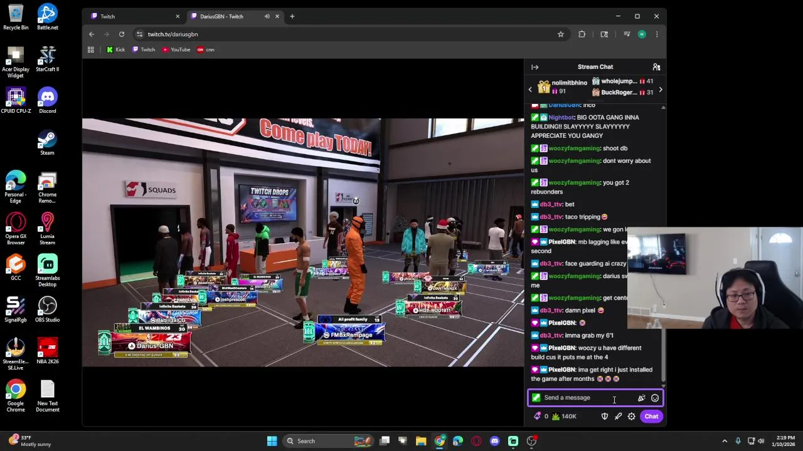Image resolution: width=803 pixels, height=451 pixels.
Task: Click the 'taco tripping' message
Action: pyautogui.click(x=586, y=217)
